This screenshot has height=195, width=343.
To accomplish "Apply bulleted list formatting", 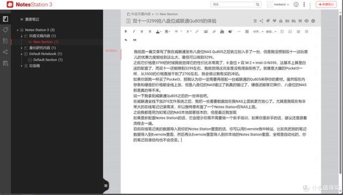I will (x=282, y=31).
